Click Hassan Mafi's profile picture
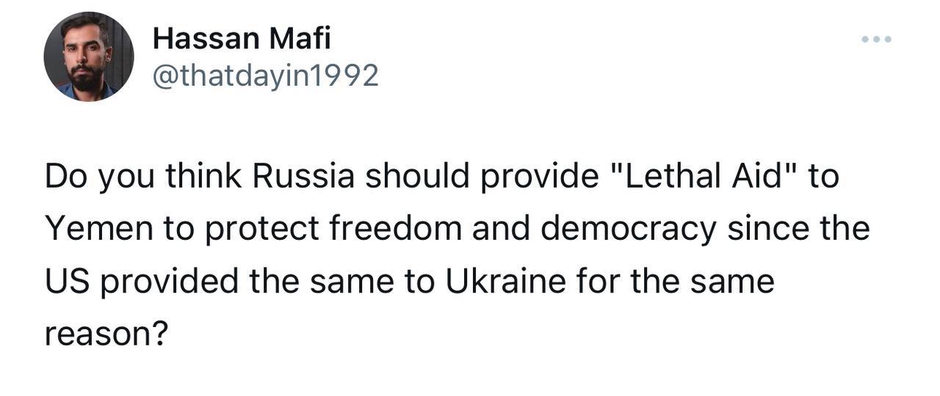940x396 pixels. point(88,56)
